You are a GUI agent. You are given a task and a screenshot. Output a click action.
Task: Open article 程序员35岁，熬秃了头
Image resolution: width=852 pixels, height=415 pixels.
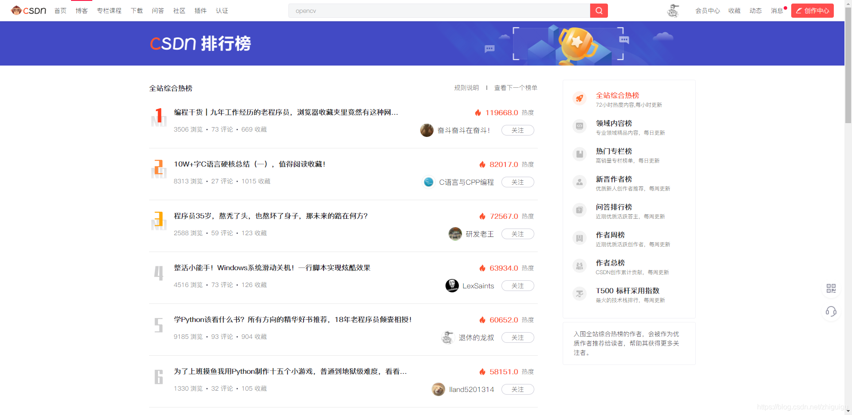(271, 216)
